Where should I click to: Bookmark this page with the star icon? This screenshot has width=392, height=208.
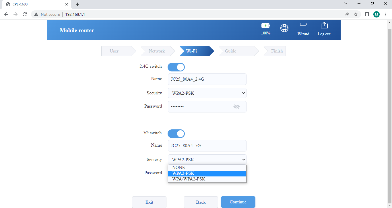pos(356,14)
